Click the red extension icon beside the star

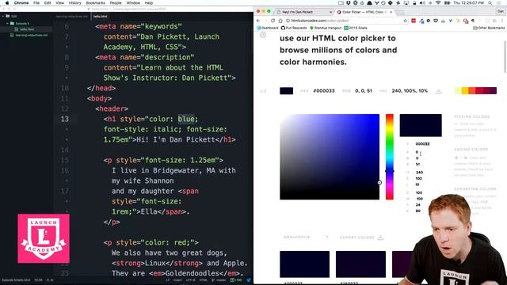click(x=414, y=21)
